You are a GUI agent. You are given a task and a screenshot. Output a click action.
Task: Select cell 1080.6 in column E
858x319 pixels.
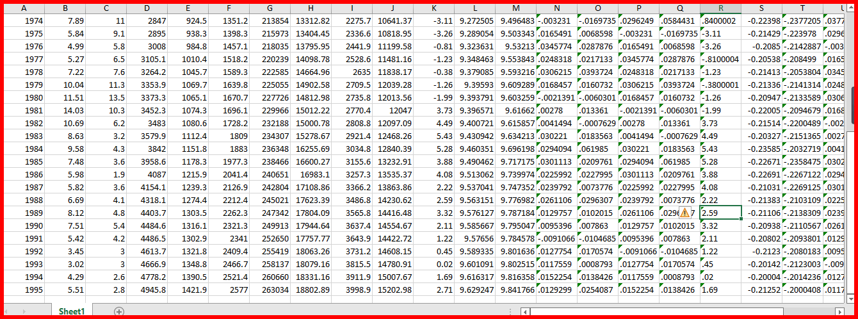[188, 124]
